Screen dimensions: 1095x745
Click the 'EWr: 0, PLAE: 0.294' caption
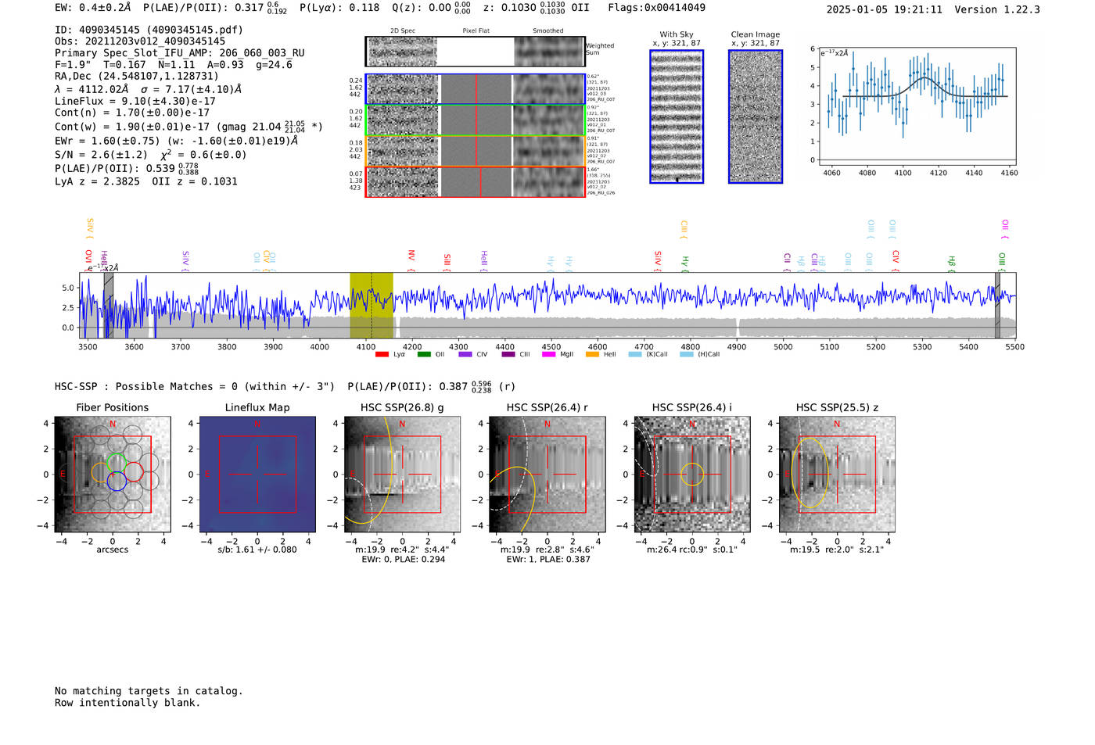(x=403, y=560)
